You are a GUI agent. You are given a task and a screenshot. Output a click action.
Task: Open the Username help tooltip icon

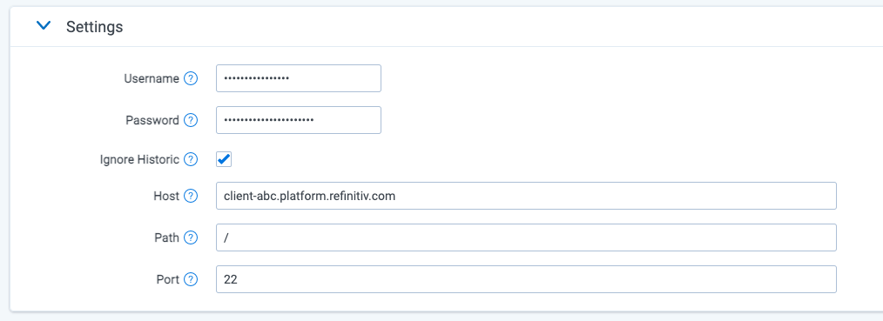[191, 78]
